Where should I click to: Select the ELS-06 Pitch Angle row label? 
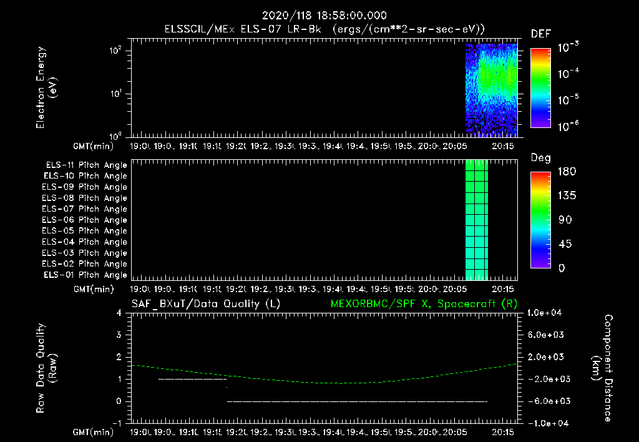[x=84, y=220]
